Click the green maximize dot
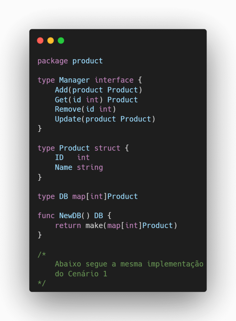The image size is (236, 321). click(x=61, y=40)
